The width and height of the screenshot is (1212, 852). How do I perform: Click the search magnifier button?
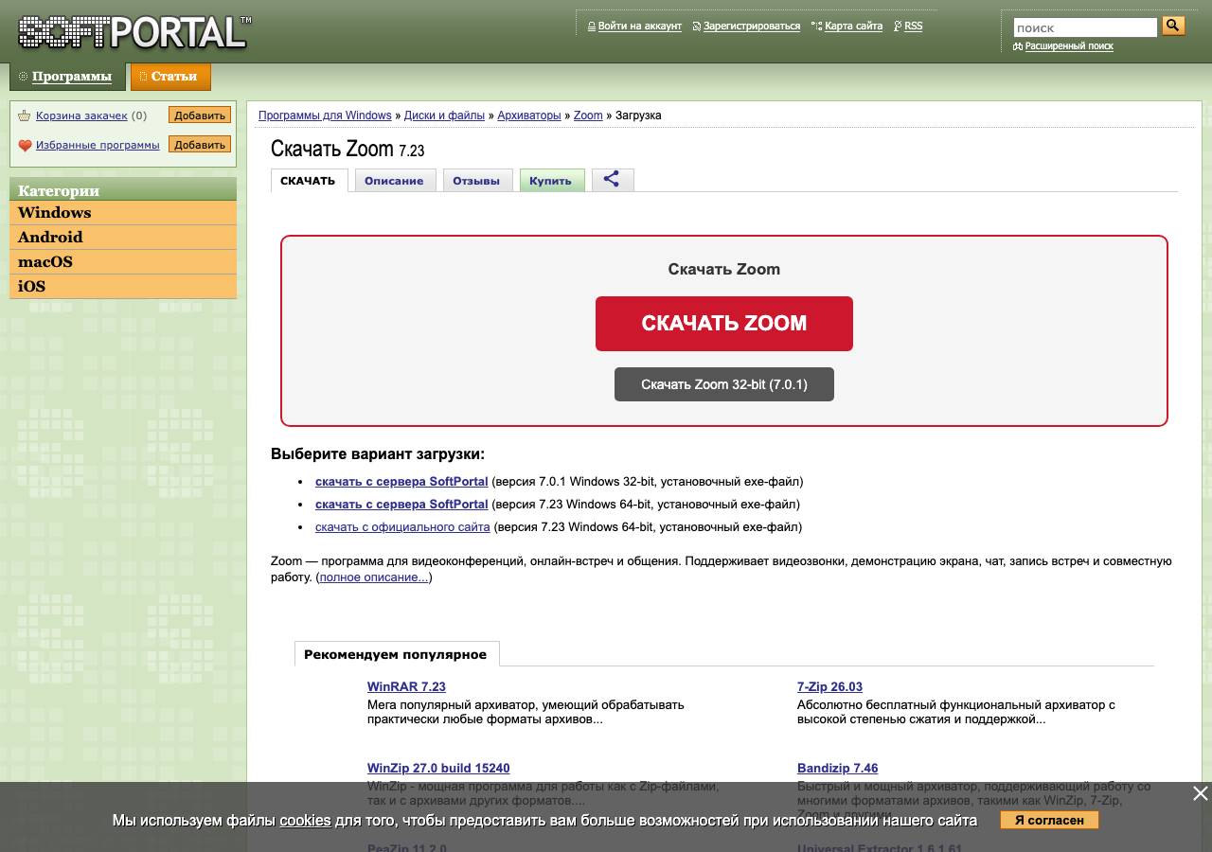pos(1173,27)
